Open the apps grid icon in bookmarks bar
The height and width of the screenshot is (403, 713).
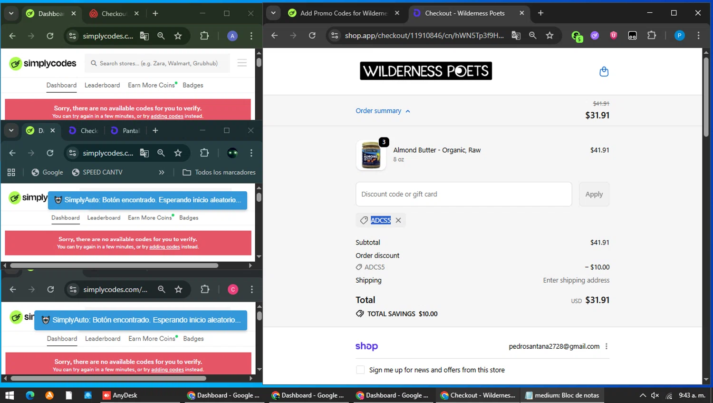click(11, 172)
